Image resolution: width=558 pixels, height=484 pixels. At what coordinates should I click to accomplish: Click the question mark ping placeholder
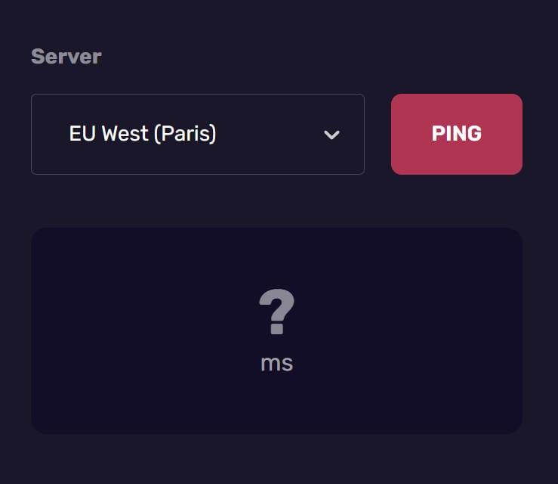276,313
